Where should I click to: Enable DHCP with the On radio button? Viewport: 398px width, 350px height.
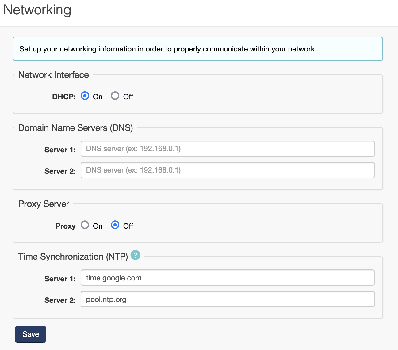point(85,96)
